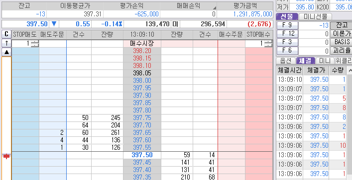Click the STOP매도 column header
This screenshot has height=180, width=352.
click(x=25, y=34)
